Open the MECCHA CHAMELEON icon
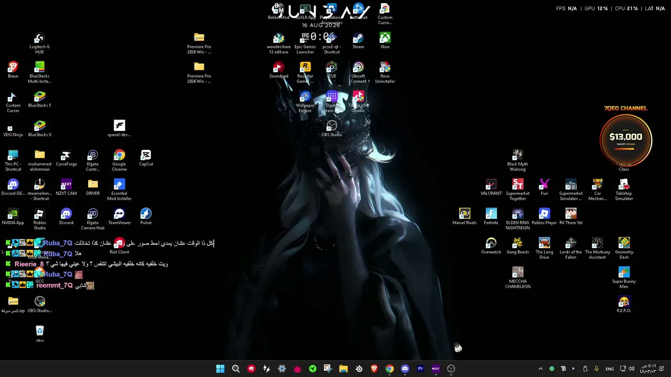Viewport: 671px width, 377px height. pos(517,278)
